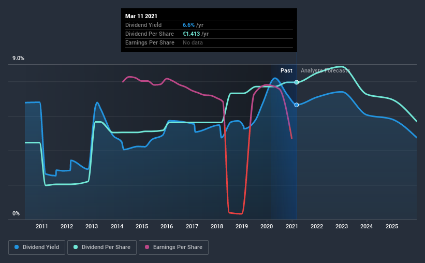
Task: Click the Past region label
Action: pos(286,70)
